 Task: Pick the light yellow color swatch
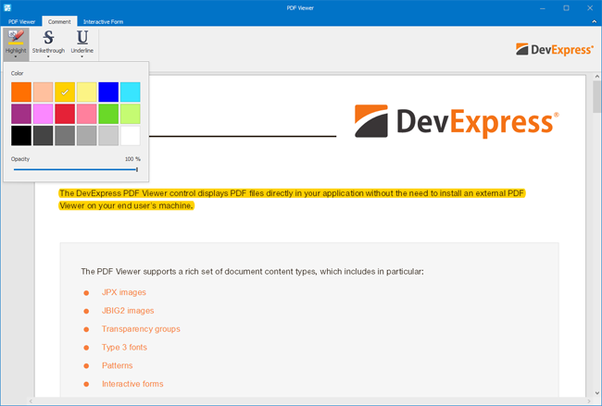coord(87,92)
